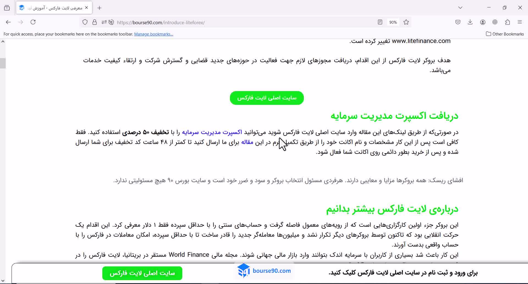
Task: Select the معرفی لایت فارکس browser tab
Action: tap(54, 8)
